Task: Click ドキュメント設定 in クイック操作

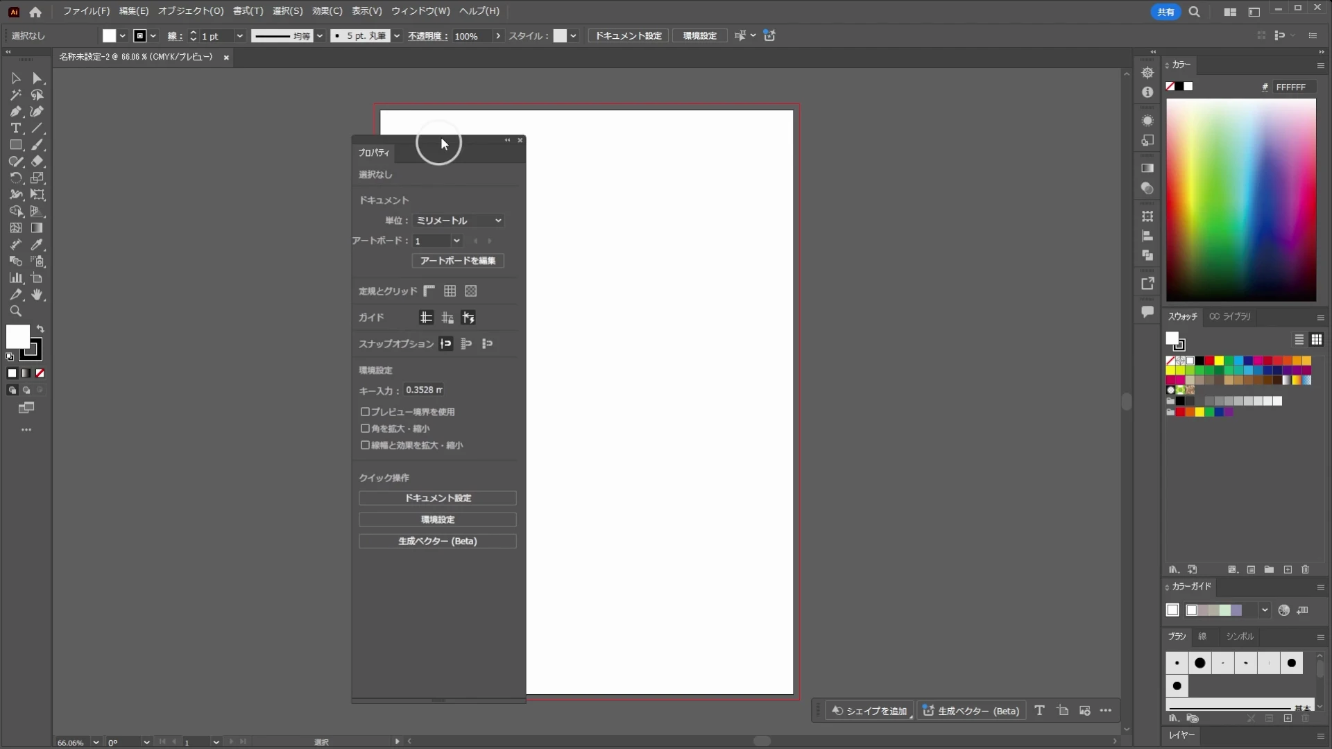Action: click(x=438, y=498)
